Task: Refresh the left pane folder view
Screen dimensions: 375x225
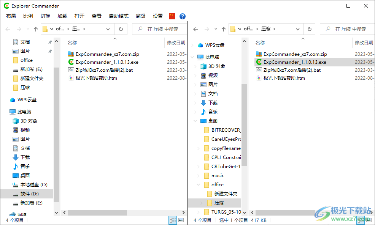Action: point(121,29)
